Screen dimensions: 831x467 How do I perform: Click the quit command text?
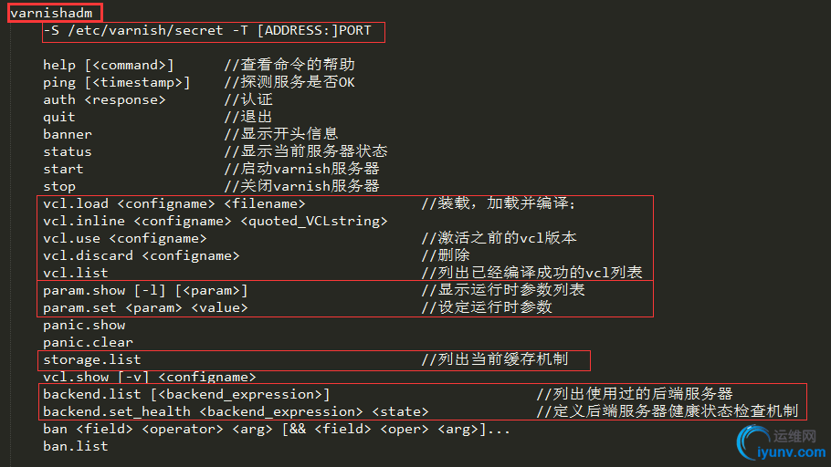click(x=59, y=117)
